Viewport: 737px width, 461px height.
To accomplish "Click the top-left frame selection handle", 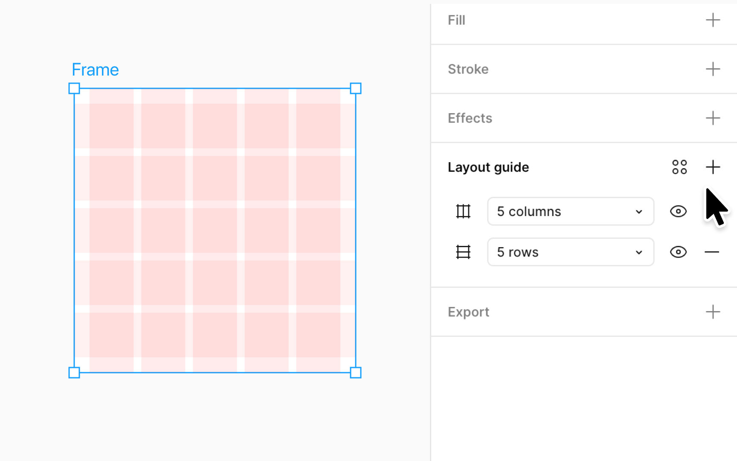I will coord(74,88).
